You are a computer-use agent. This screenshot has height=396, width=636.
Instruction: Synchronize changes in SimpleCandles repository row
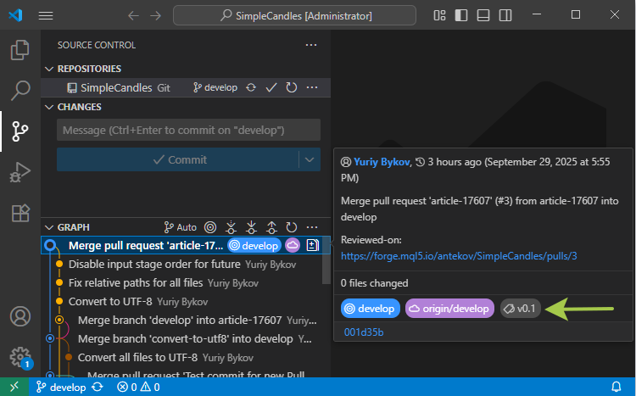pos(251,87)
